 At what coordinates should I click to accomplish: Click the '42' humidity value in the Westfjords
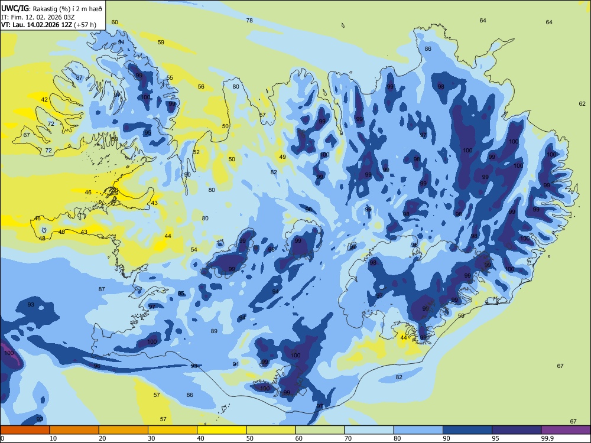(x=44, y=100)
